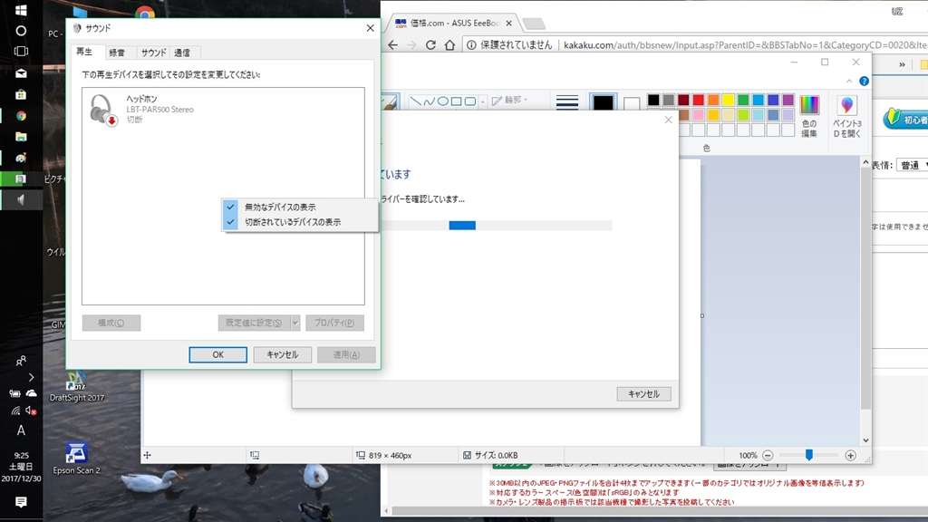Click the 構成(C) button
928x522 pixels.
[x=111, y=323]
